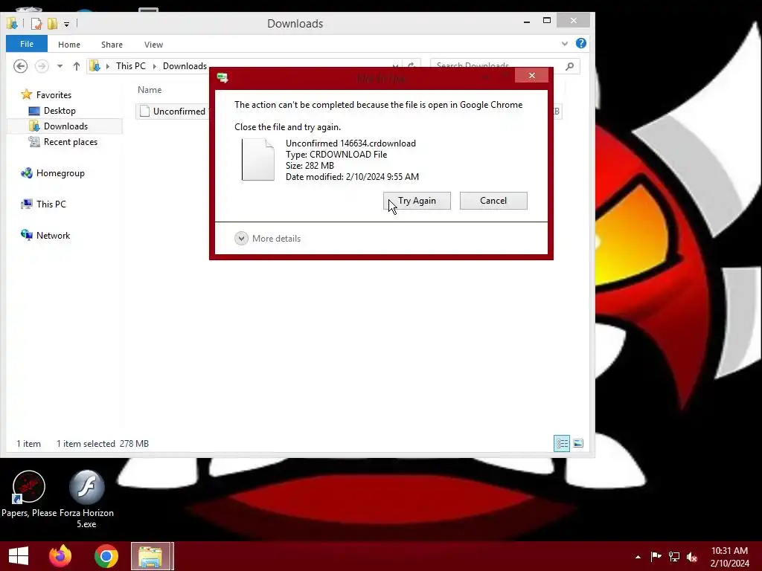The height and width of the screenshot is (571, 762).
Task: Click the Network icon in navigation pane
Action: [27, 235]
